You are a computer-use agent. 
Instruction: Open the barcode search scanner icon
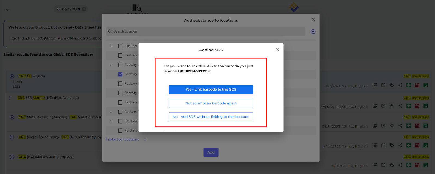click(136, 8)
